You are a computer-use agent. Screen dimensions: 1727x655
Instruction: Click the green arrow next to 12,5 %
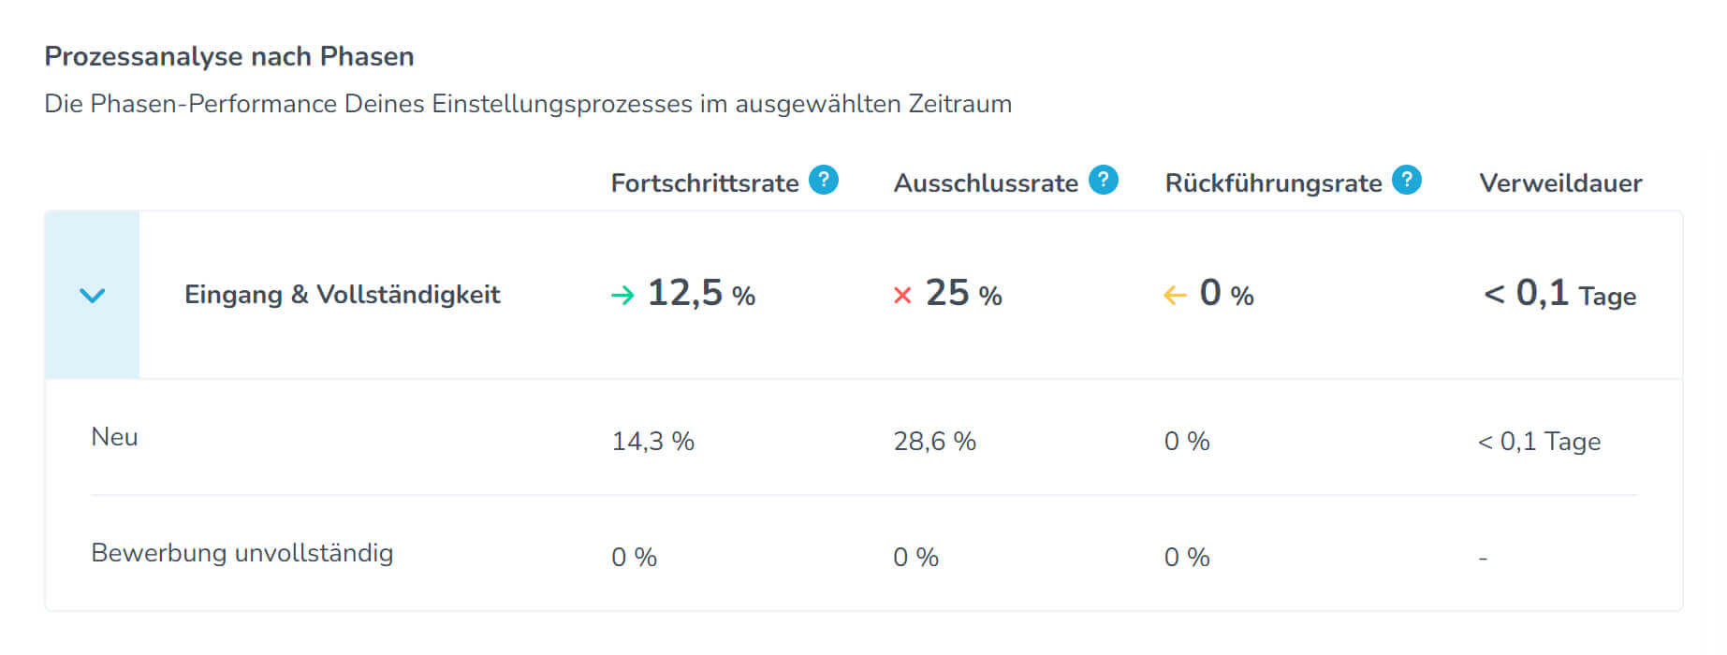pyautogui.click(x=622, y=296)
